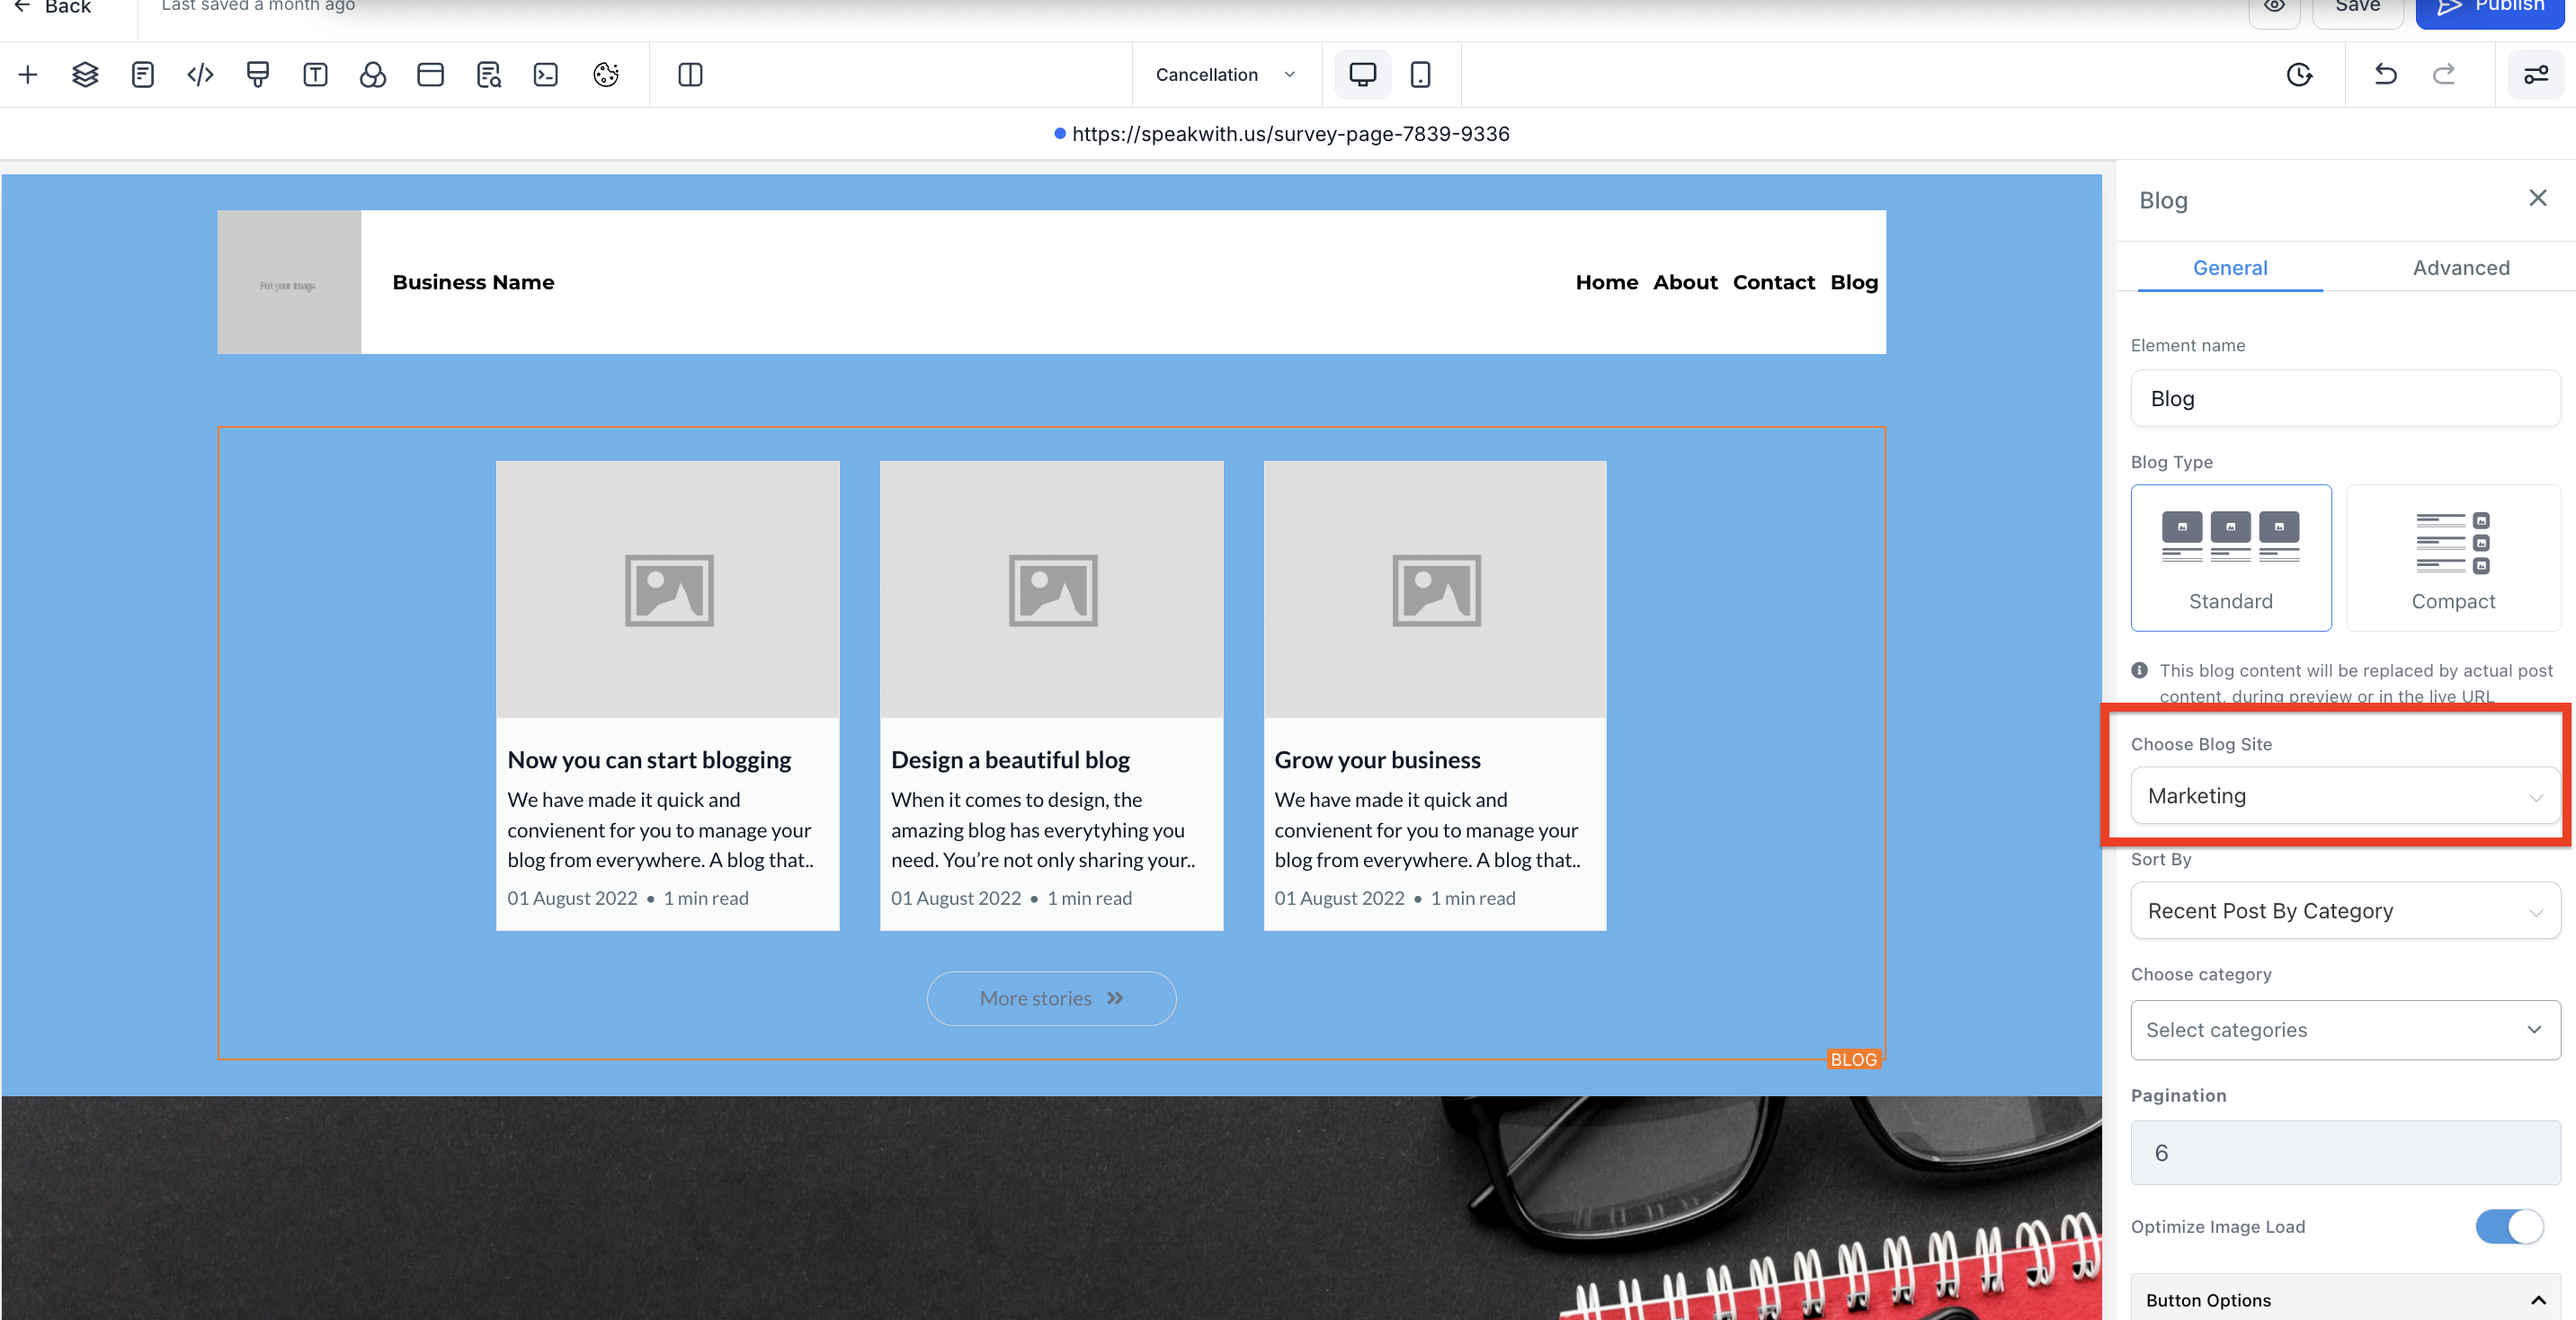Click the More stories button
The image size is (2576, 1320).
tap(1051, 998)
